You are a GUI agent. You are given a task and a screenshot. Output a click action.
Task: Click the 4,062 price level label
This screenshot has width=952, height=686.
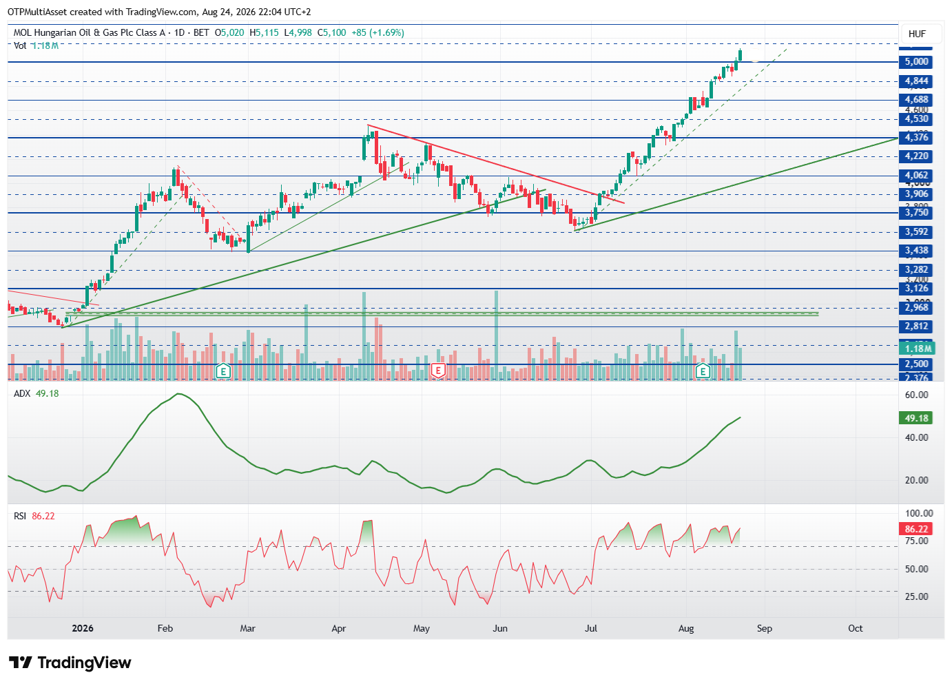tap(916, 176)
